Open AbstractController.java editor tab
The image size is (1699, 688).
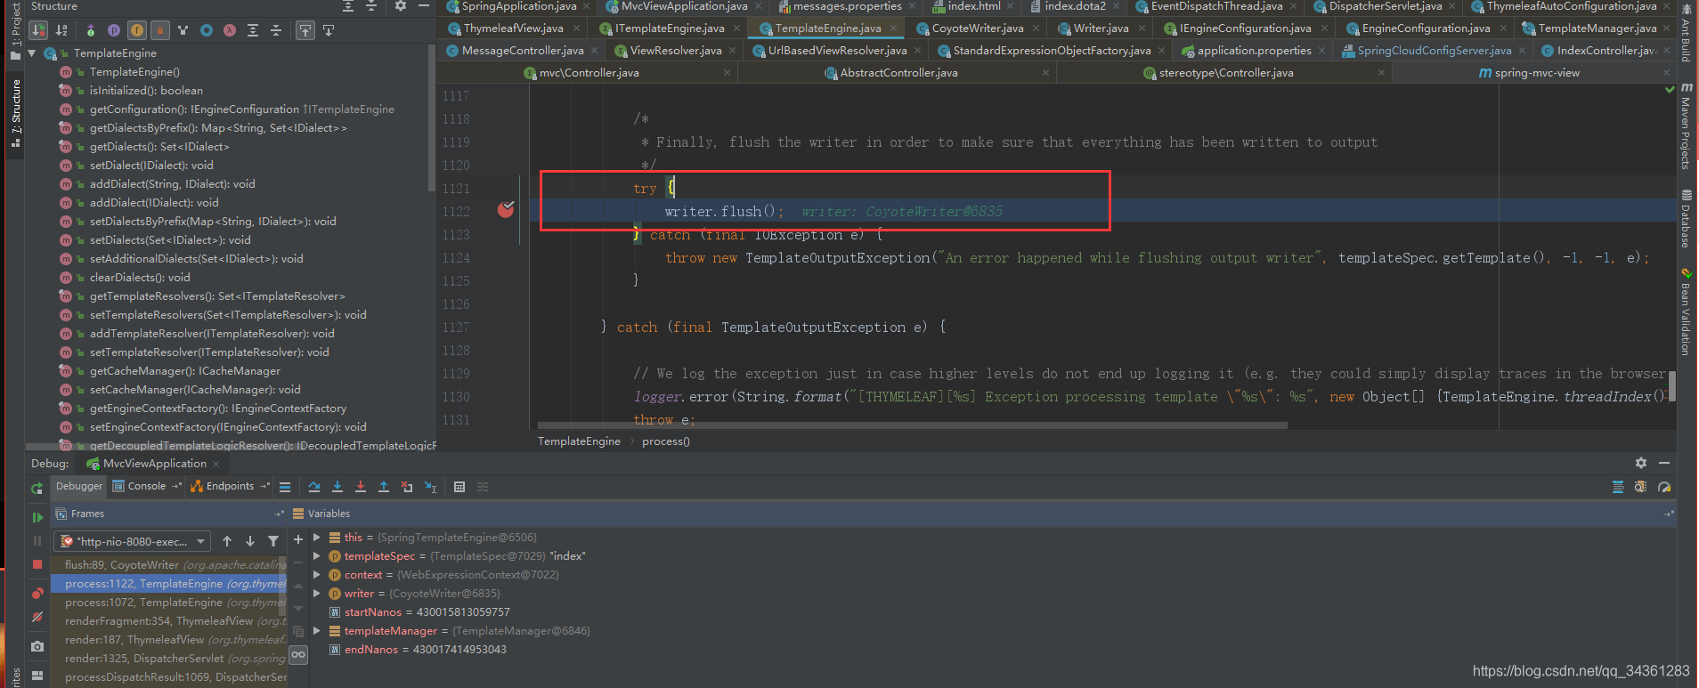click(x=898, y=73)
